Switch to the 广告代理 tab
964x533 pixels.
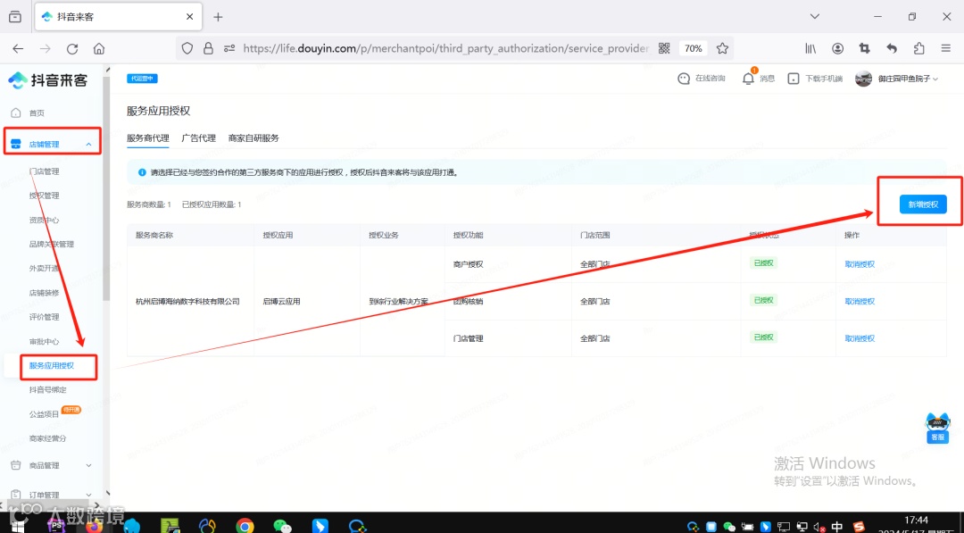pos(198,138)
